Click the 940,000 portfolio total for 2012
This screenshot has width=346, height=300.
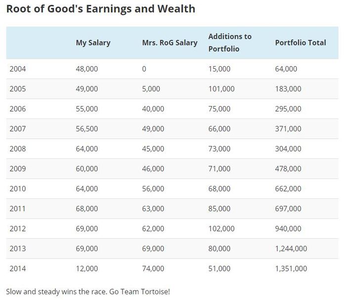pos(288,228)
